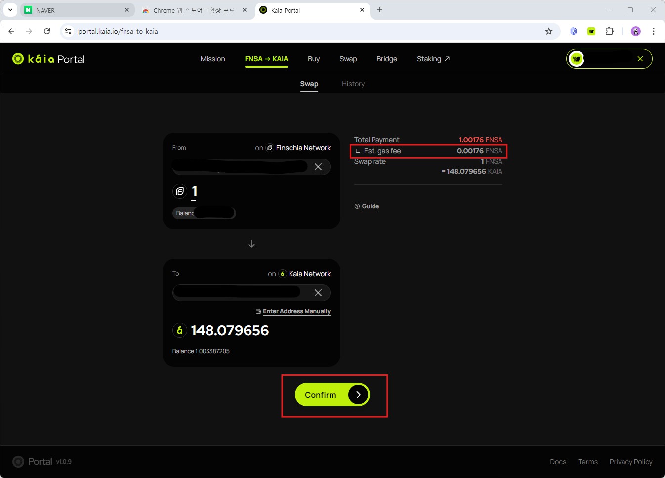Screen dimensions: 665x478
Task: Edit the FNSA amount field showing 1
Action: click(x=194, y=191)
